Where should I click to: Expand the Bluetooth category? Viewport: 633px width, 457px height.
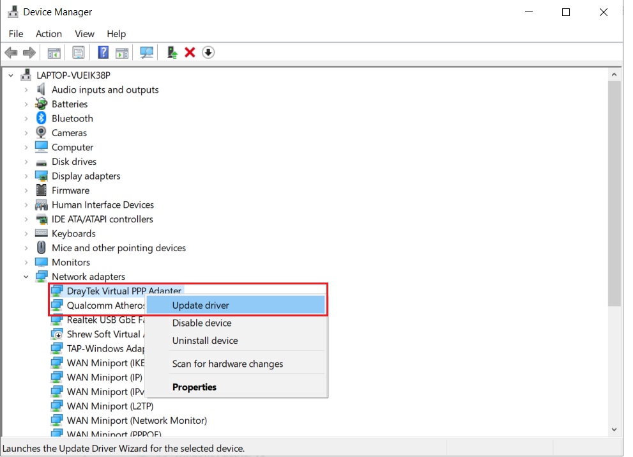click(x=27, y=118)
